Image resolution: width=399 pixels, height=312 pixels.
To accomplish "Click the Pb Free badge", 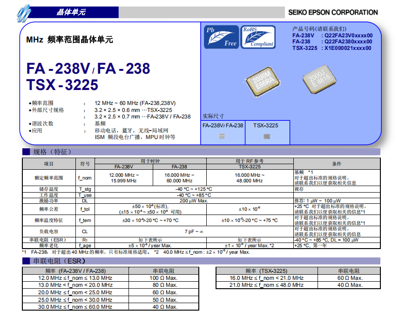I will click(221, 37).
